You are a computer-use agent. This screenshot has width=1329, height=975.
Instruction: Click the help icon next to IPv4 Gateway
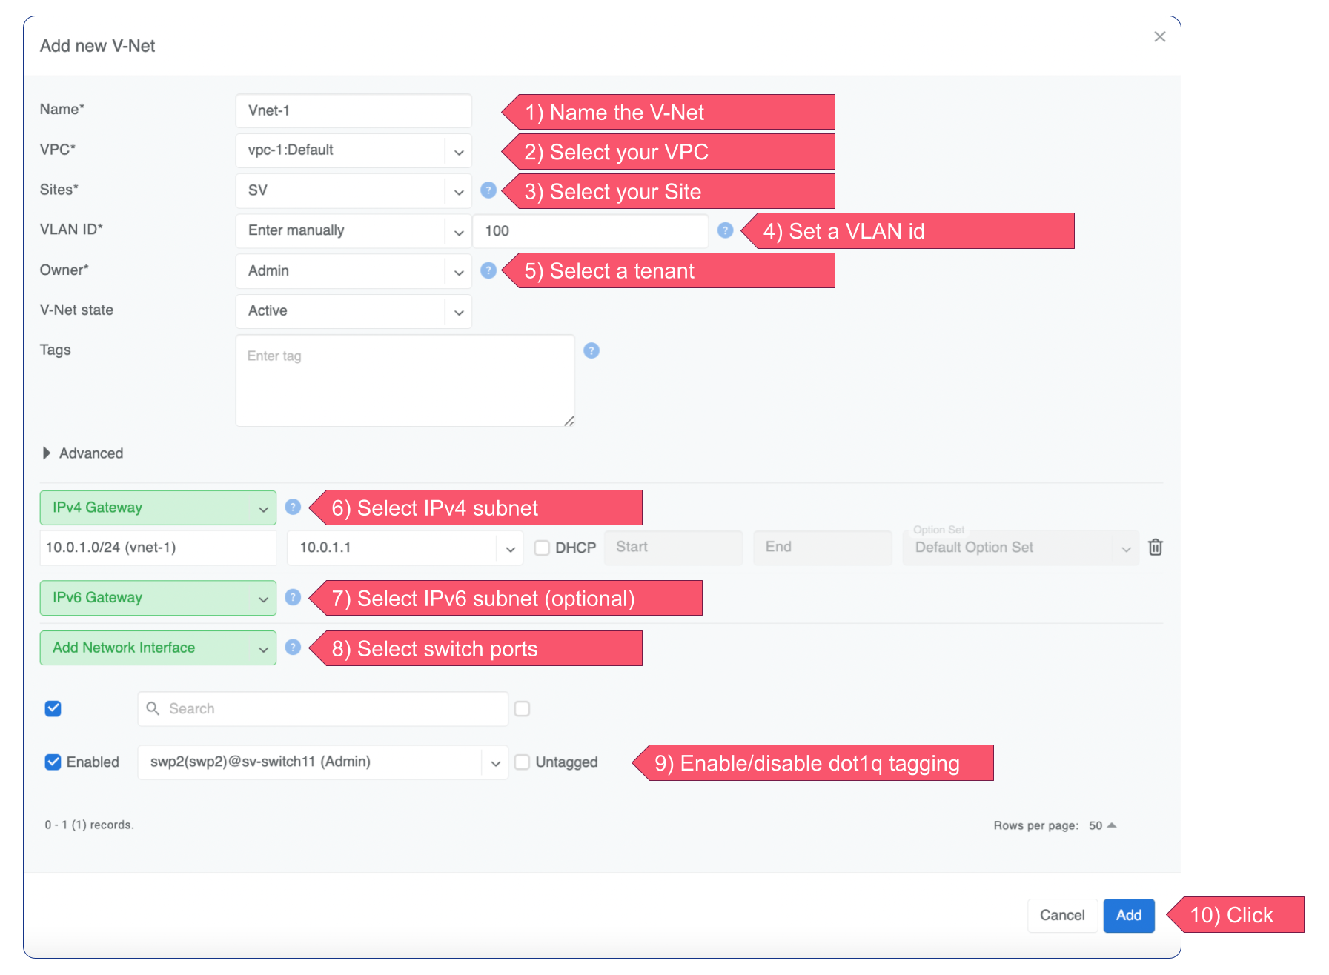pyautogui.click(x=293, y=507)
